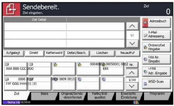Select folder one-touch key labeled 0004
This screenshot has height=106, width=174.
coord(88,69)
